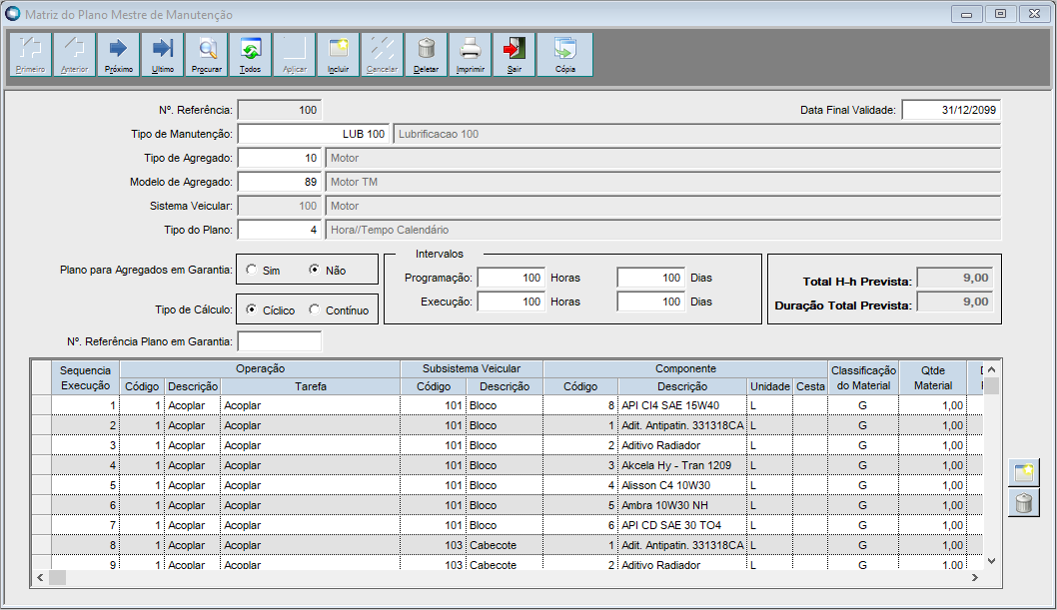Select Sim for Agregados em Garantia
The height and width of the screenshot is (610, 1057).
coord(252,270)
